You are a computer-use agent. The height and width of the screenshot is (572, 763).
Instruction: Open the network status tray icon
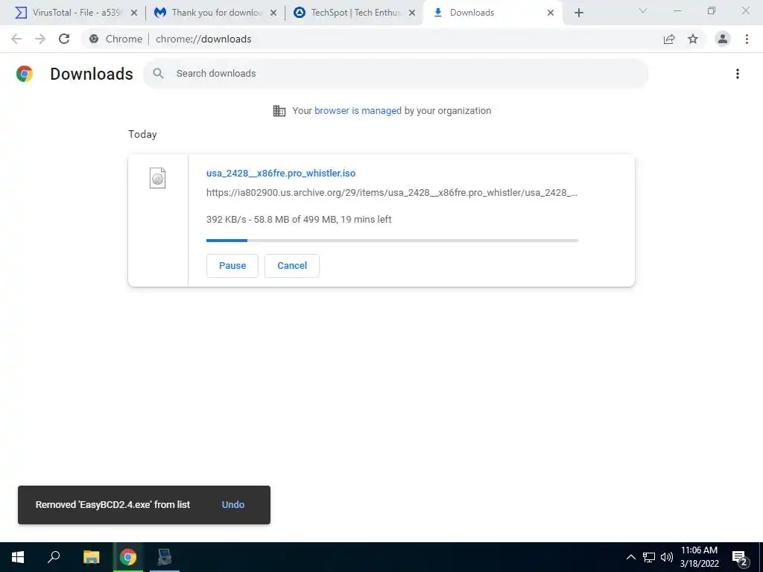649,557
